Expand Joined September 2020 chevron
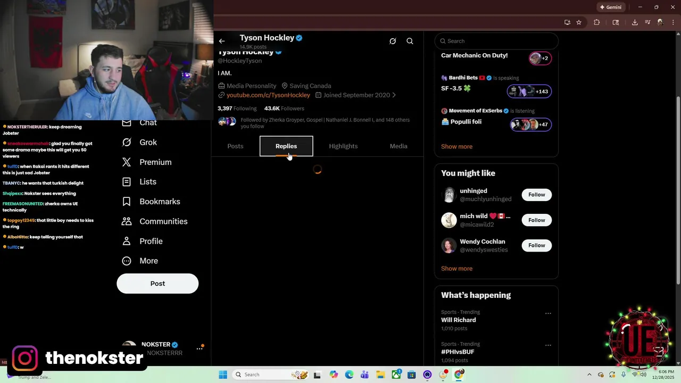 tap(394, 95)
